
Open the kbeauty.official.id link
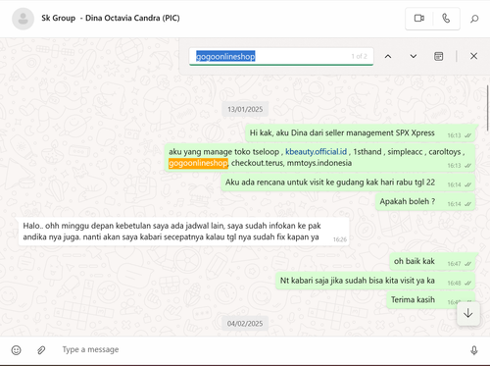point(316,152)
